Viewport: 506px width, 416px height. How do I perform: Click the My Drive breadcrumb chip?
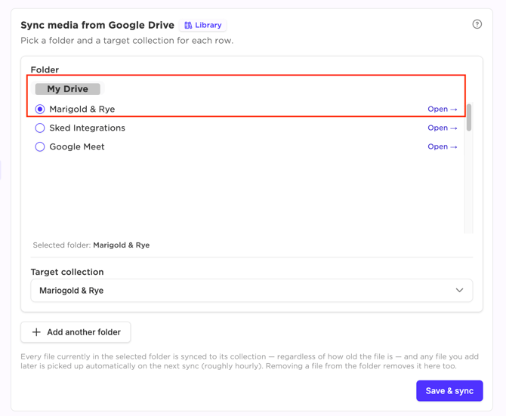tap(68, 89)
